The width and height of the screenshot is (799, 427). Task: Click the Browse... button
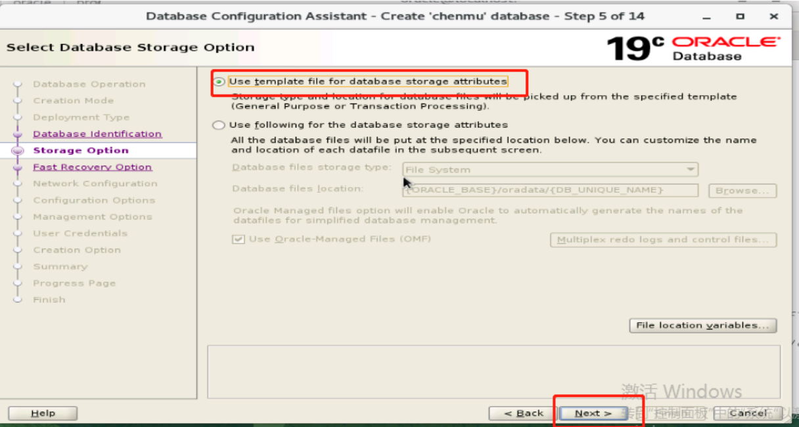point(742,190)
